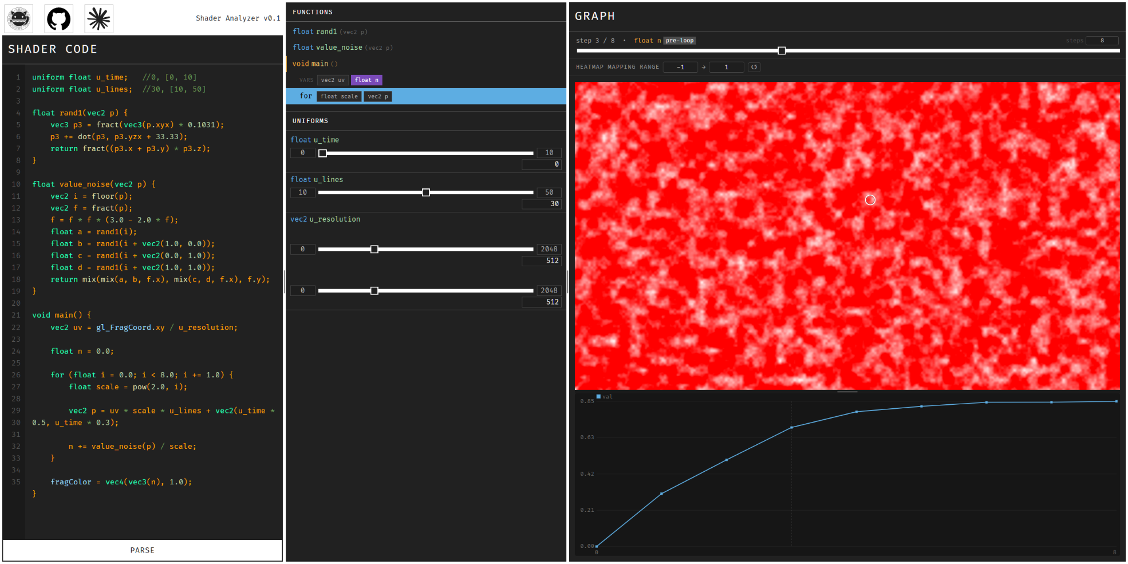Click the vec2 u_resolution label
The width and height of the screenshot is (1128, 564).
pyautogui.click(x=325, y=219)
